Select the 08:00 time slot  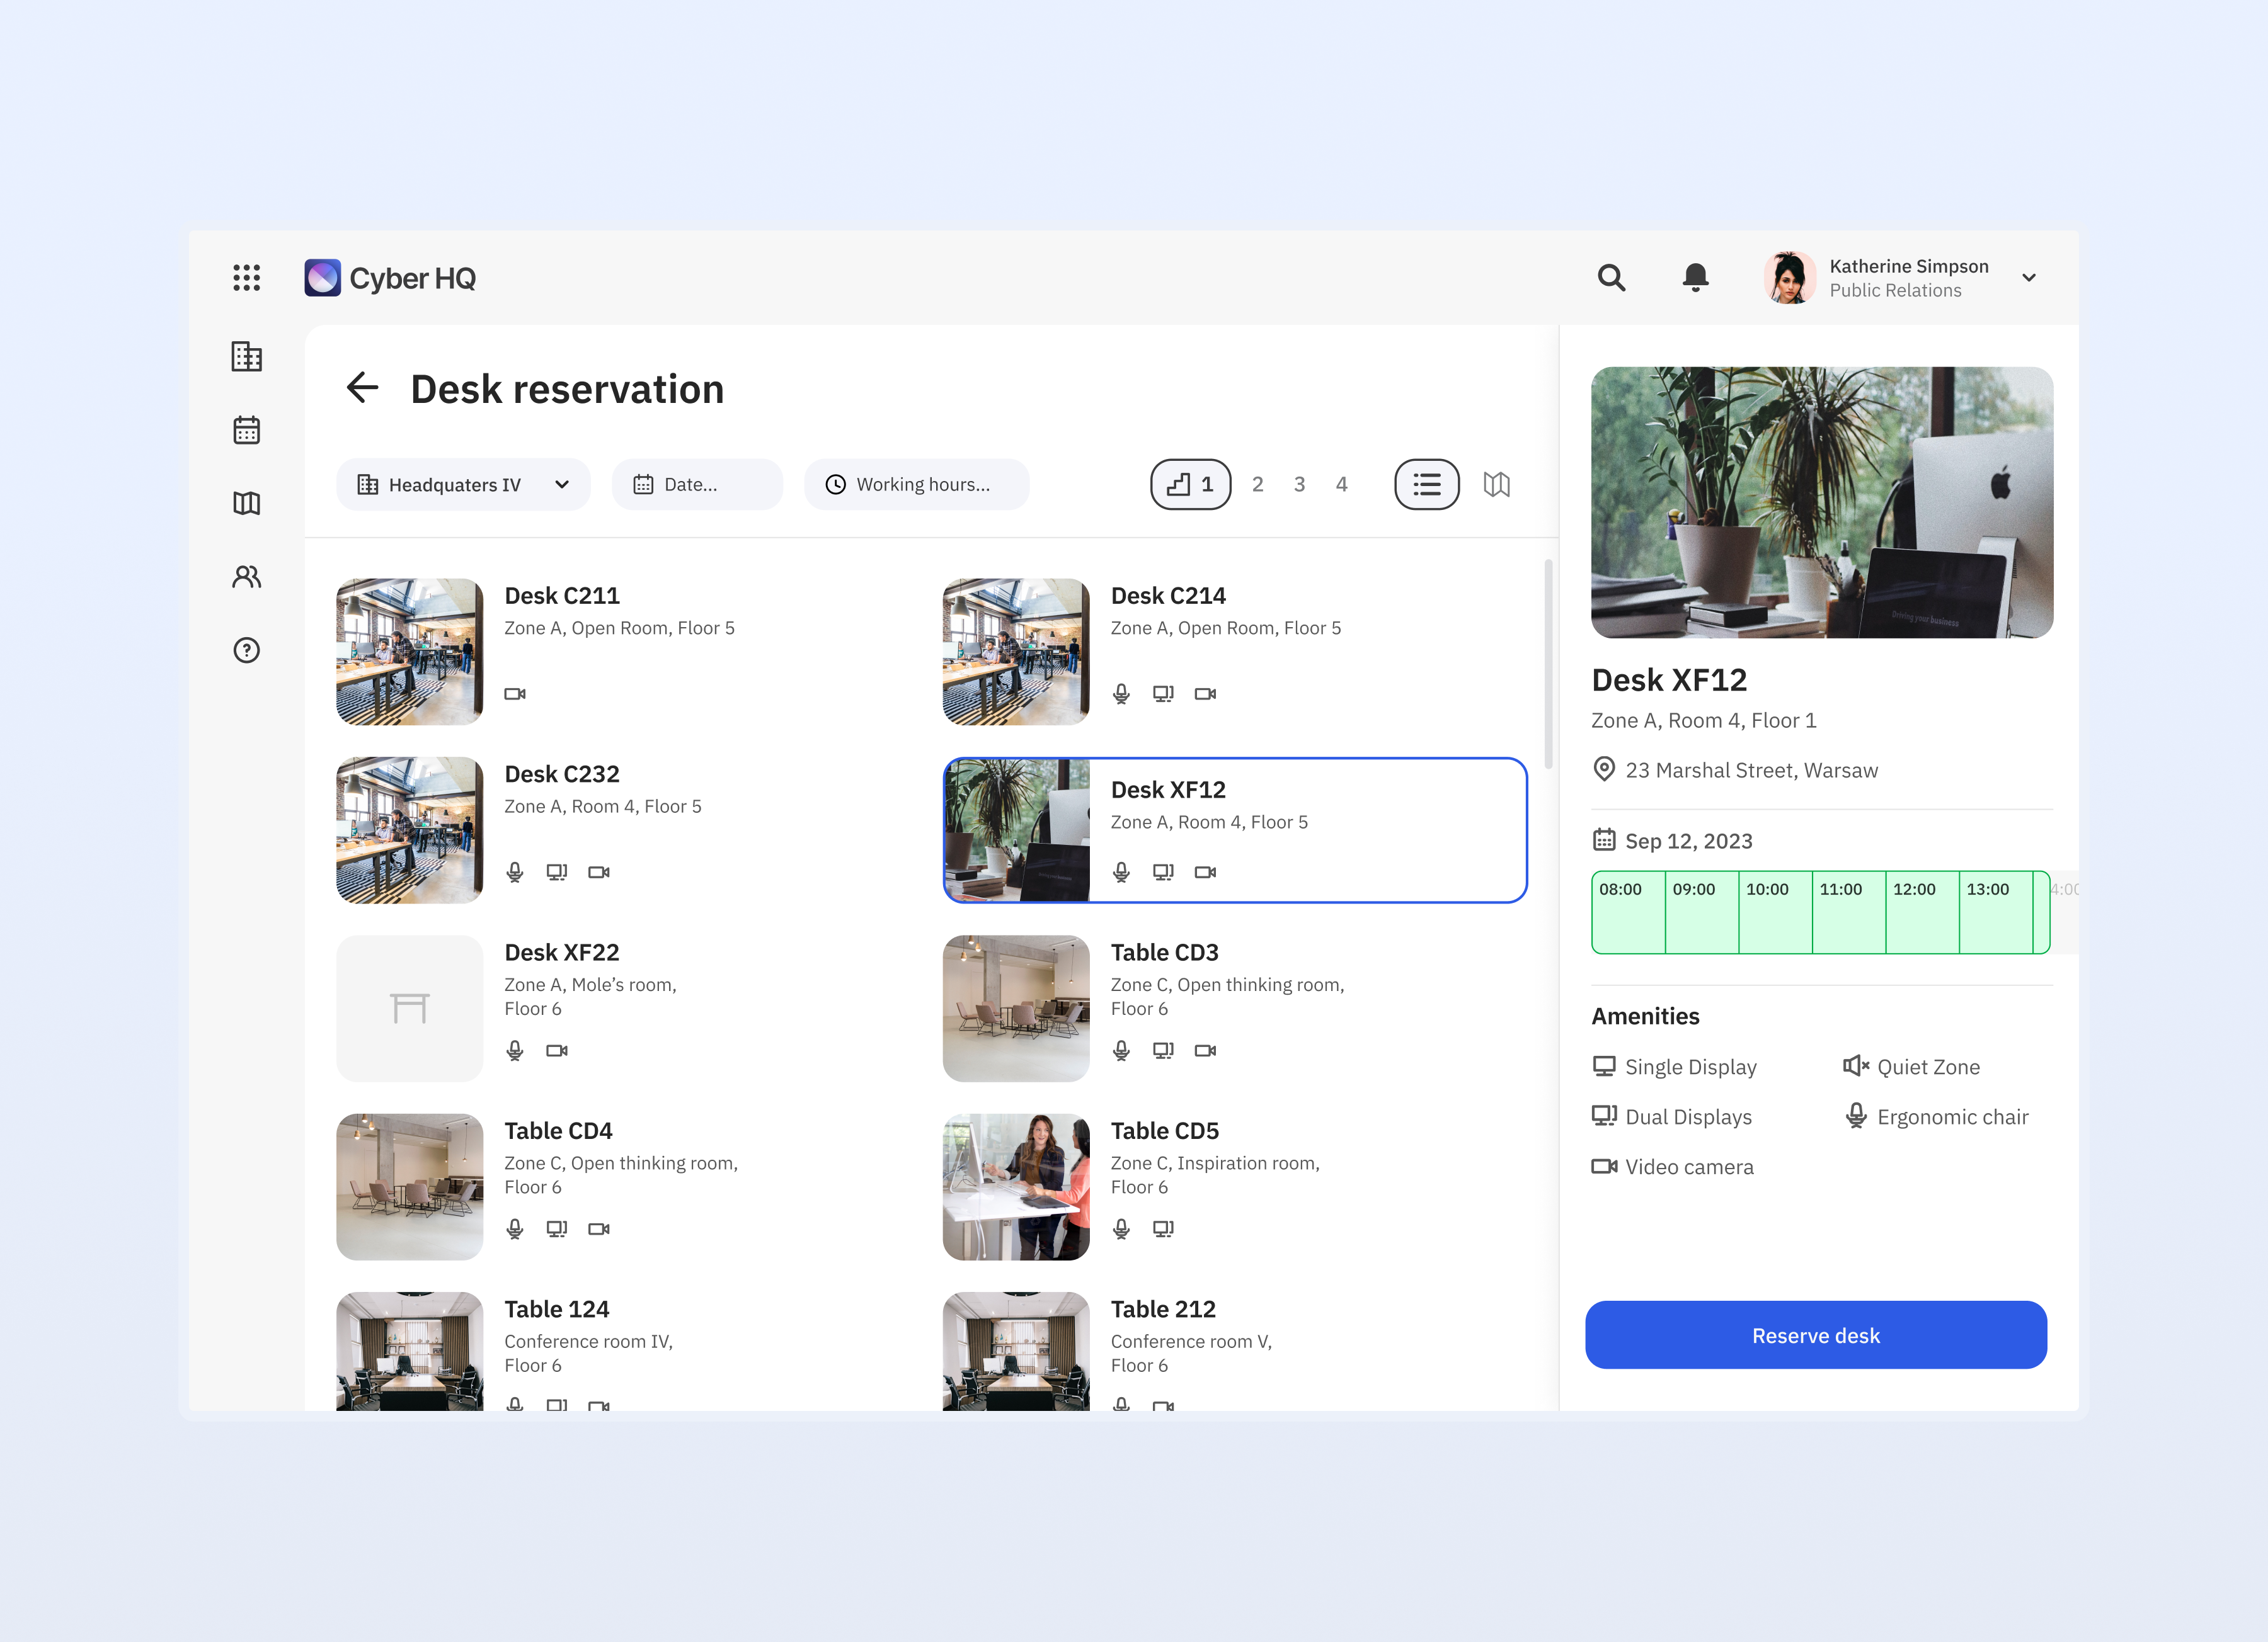tap(1628, 912)
